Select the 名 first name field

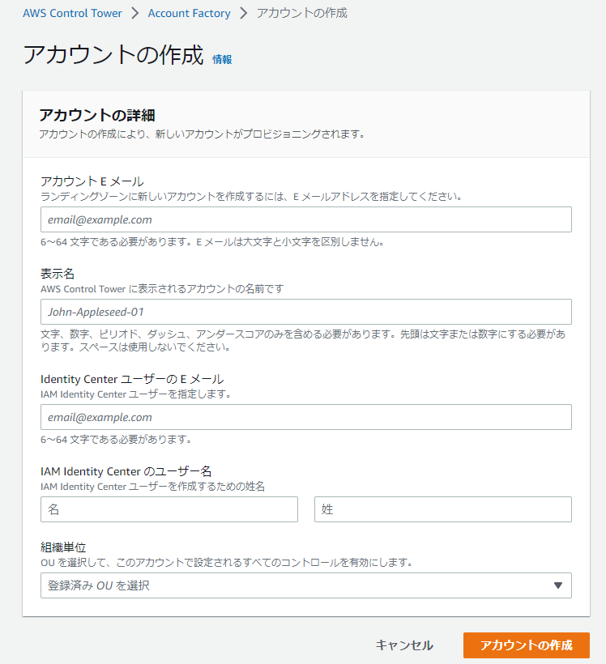pyautogui.click(x=169, y=509)
